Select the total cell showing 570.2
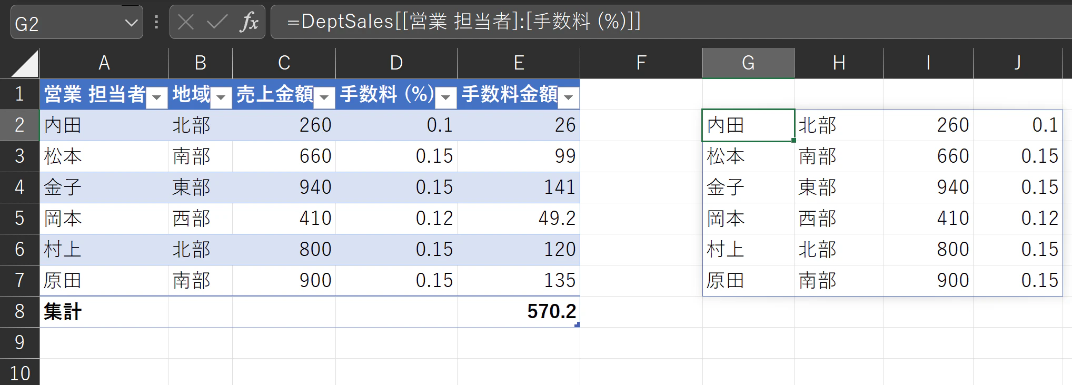1072x385 pixels. coord(519,311)
